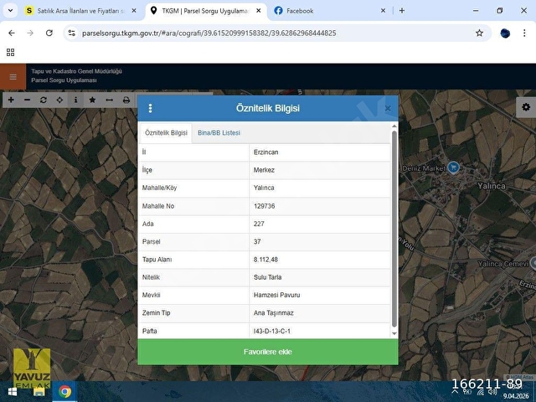Viewport: 536px width, 402px height.
Task: Click the print map icon
Action: [126, 100]
